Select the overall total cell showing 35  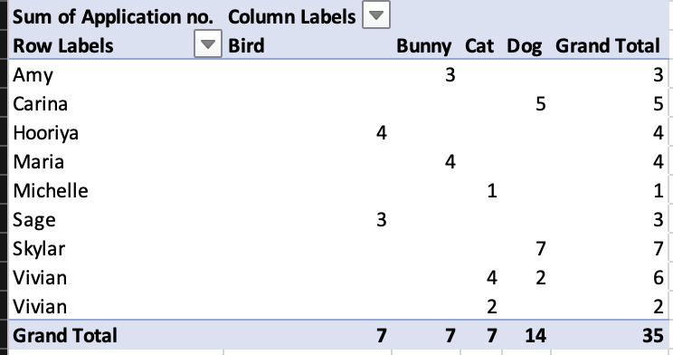(x=653, y=336)
